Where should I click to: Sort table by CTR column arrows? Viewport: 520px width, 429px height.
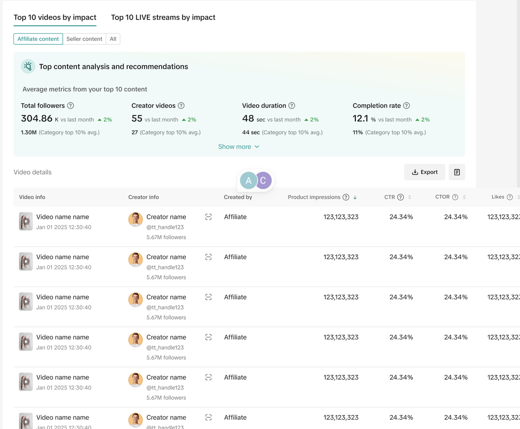click(x=409, y=197)
